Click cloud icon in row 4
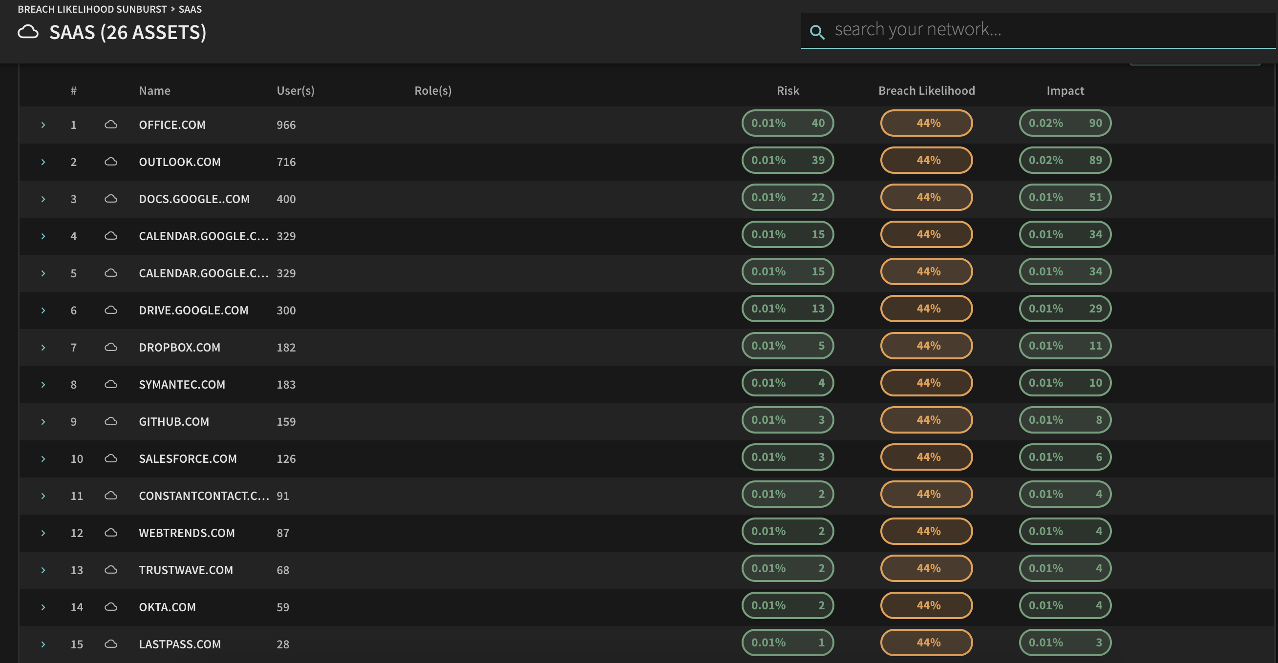This screenshot has width=1278, height=663. coord(111,236)
